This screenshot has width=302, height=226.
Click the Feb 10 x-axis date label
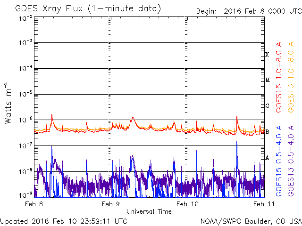pyautogui.click(x=185, y=204)
